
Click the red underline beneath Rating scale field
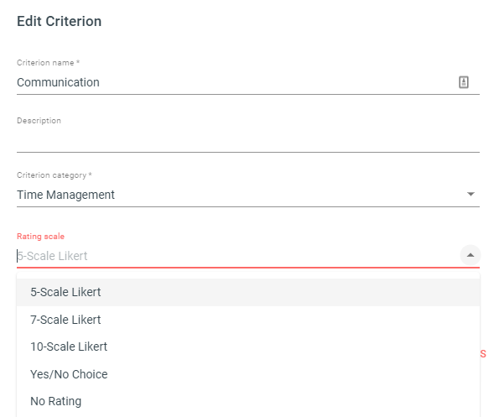pyautogui.click(x=248, y=268)
